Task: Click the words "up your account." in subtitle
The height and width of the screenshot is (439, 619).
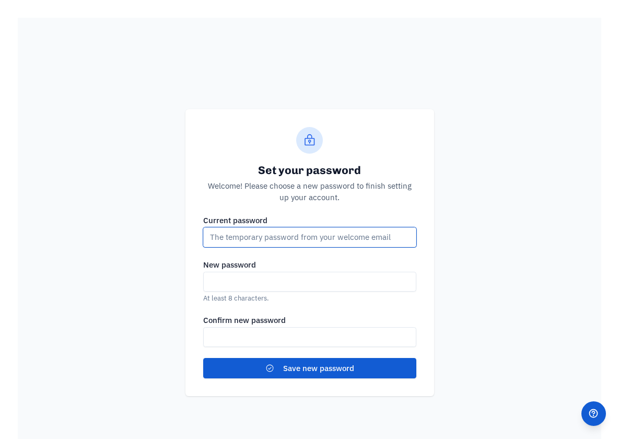Action: click(309, 198)
